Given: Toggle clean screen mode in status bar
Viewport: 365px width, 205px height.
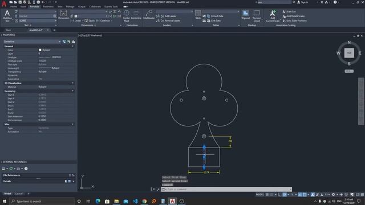Looking at the screenshot, I should [x=358, y=195].
